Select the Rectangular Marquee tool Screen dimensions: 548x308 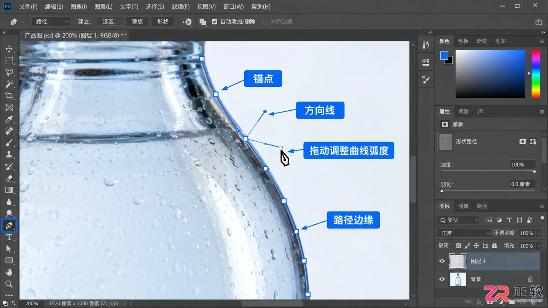(x=9, y=60)
